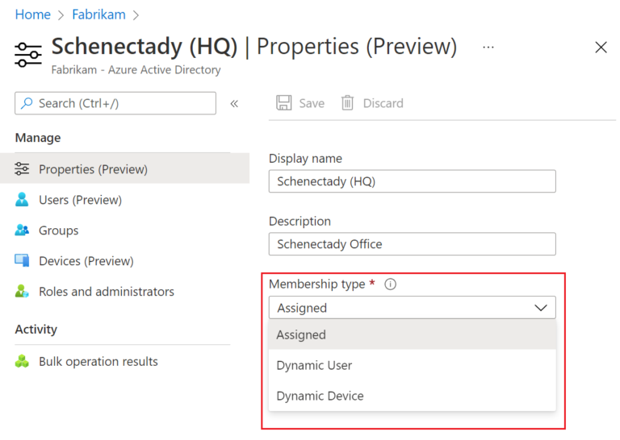Viewport: 620px width, 440px height.
Task: Click the Discard trash icon
Action: 348,103
